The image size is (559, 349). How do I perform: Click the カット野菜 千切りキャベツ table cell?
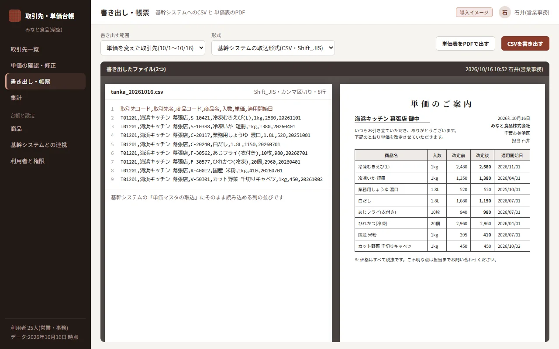(391, 246)
